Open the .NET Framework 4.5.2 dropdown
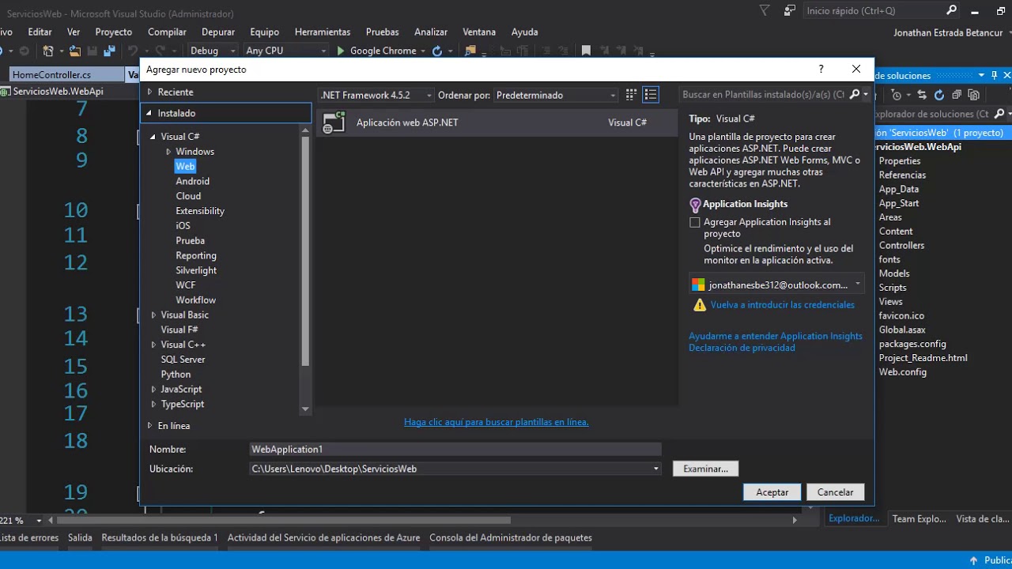The height and width of the screenshot is (569, 1012). (376, 95)
